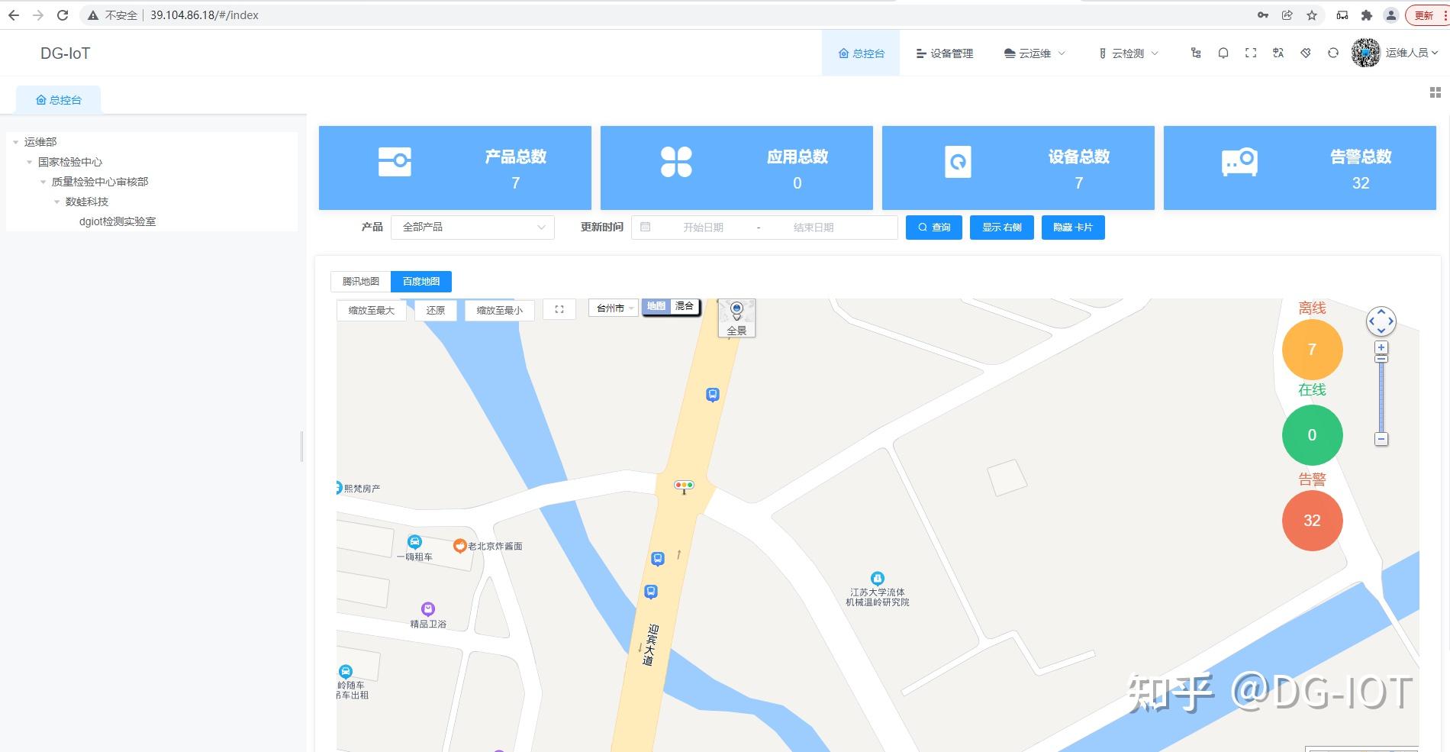This screenshot has height=752, width=1450.
Task: Click the 隐藏卡片 toggle button
Action: coord(1072,227)
